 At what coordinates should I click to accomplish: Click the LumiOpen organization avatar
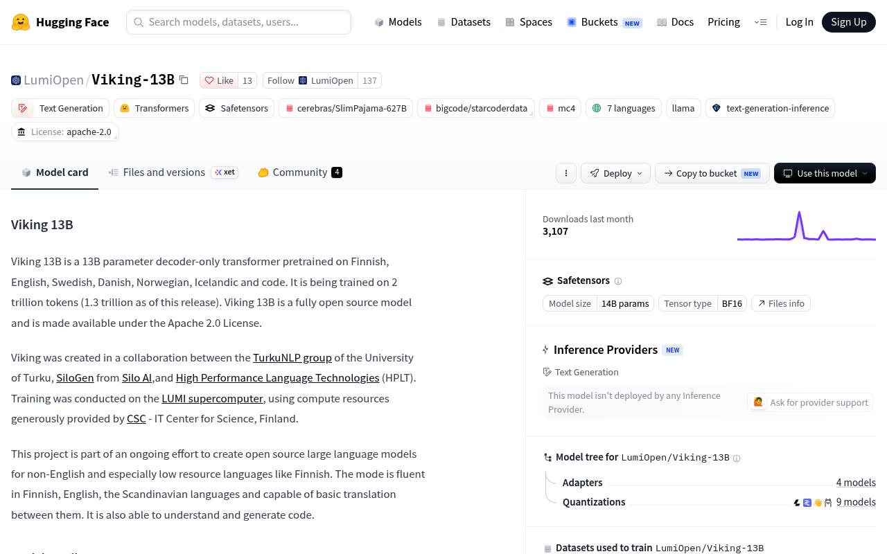pyautogui.click(x=16, y=80)
